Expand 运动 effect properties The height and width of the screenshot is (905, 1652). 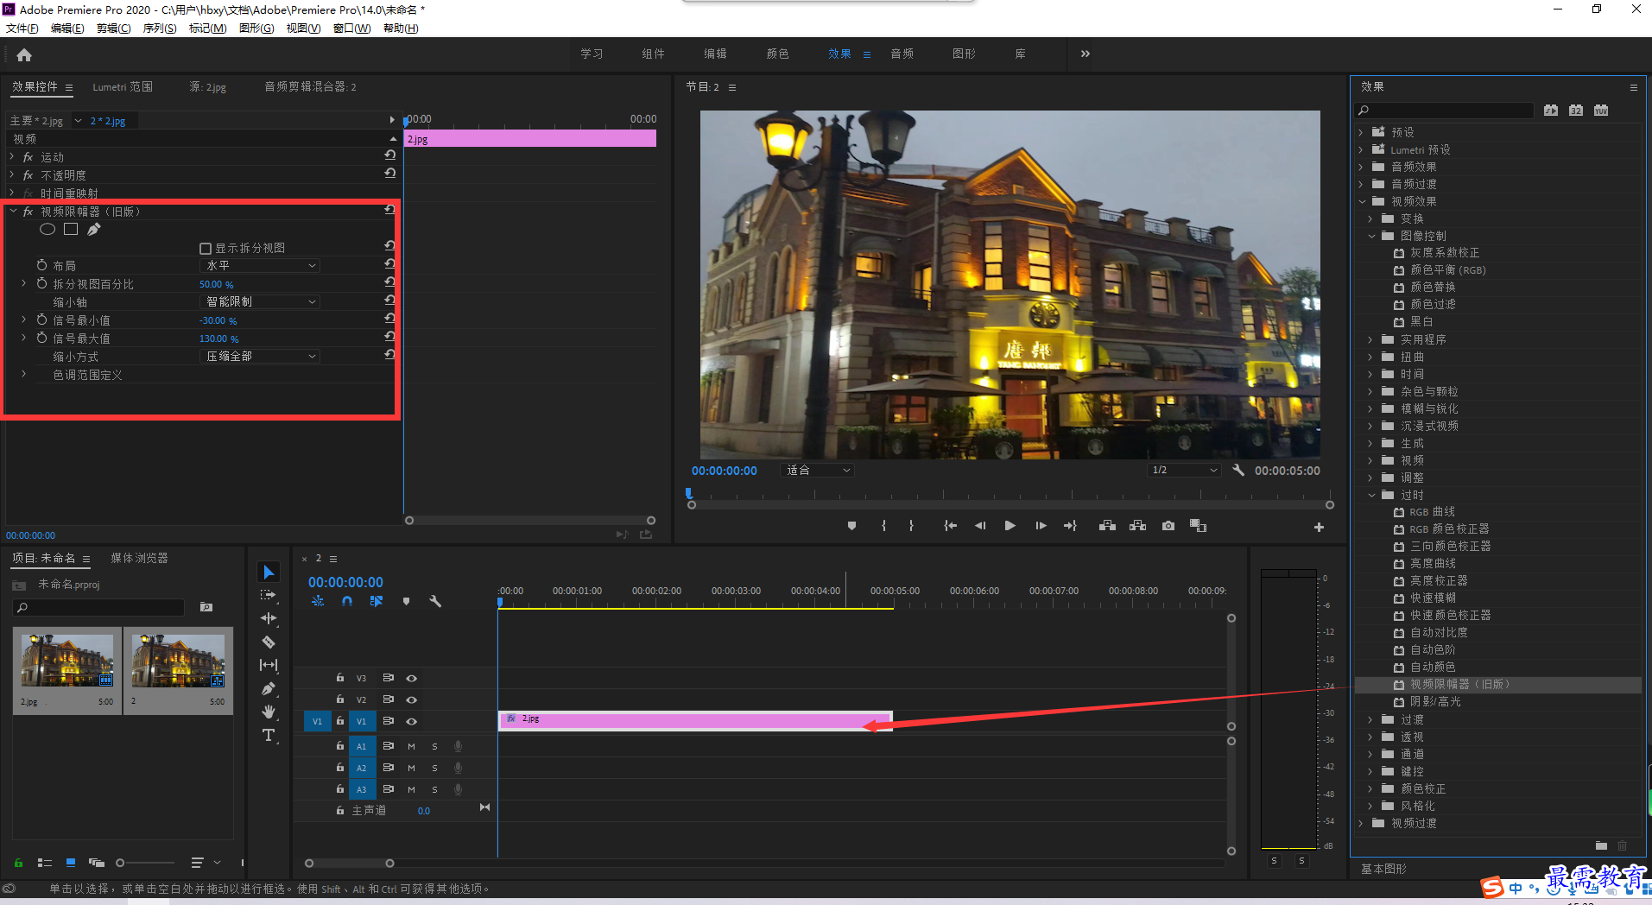click(12, 157)
